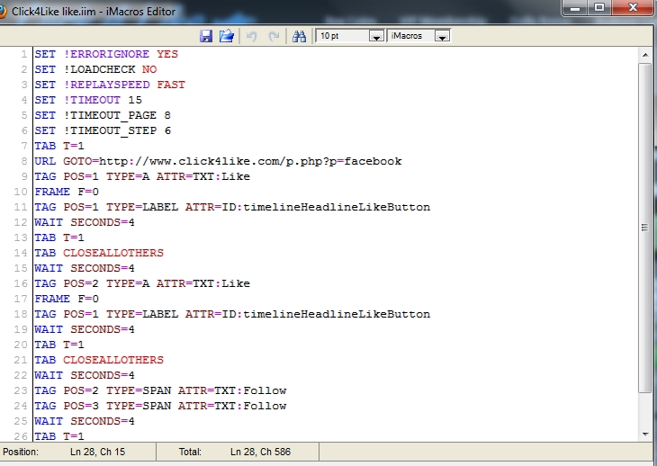Click line number 14 in the gutter
The width and height of the screenshot is (657, 466).
(22, 253)
